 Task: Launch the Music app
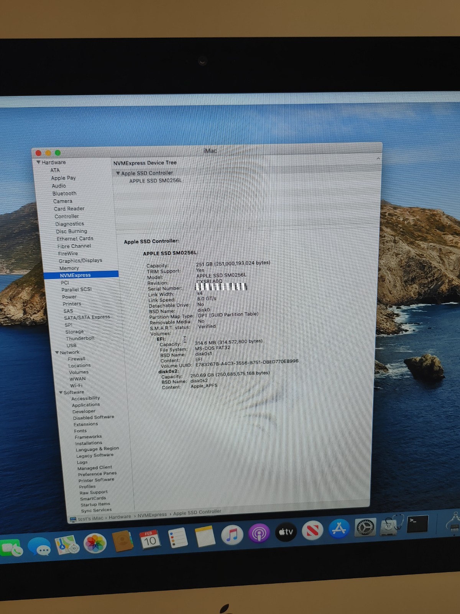(232, 535)
